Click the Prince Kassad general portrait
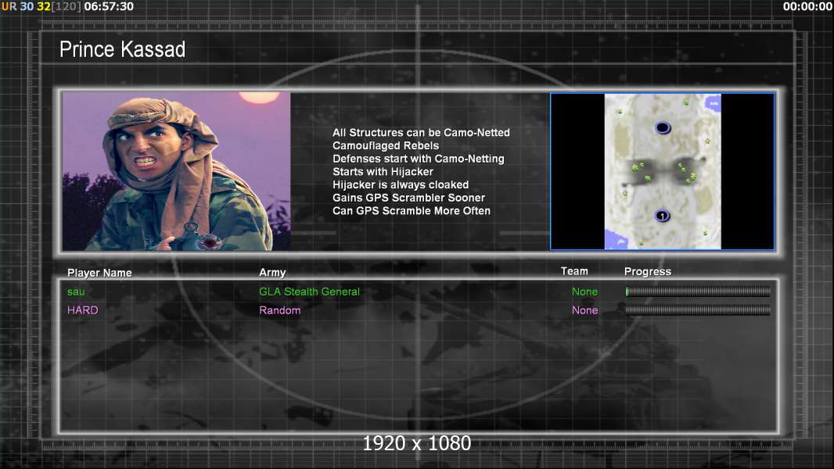The image size is (834, 469). [176, 171]
